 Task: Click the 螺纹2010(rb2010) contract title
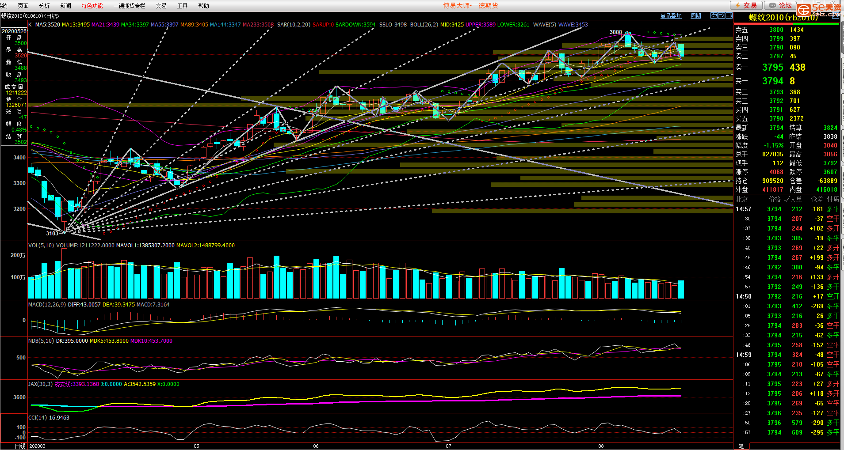783,18
